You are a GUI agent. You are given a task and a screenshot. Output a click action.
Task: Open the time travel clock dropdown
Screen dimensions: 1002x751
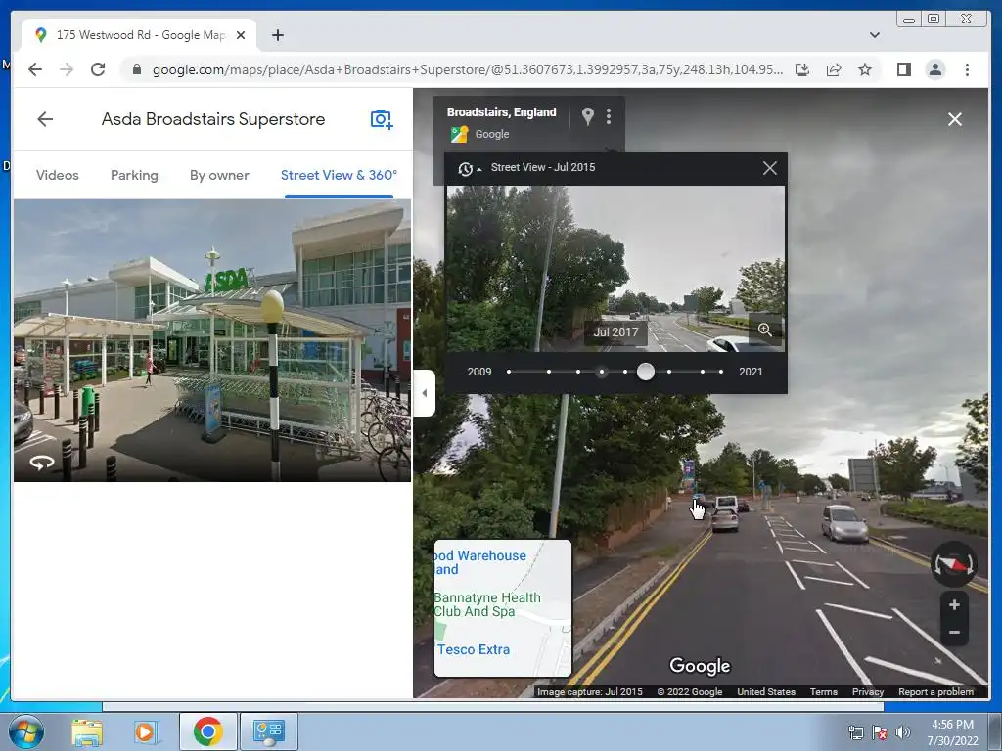tap(470, 168)
